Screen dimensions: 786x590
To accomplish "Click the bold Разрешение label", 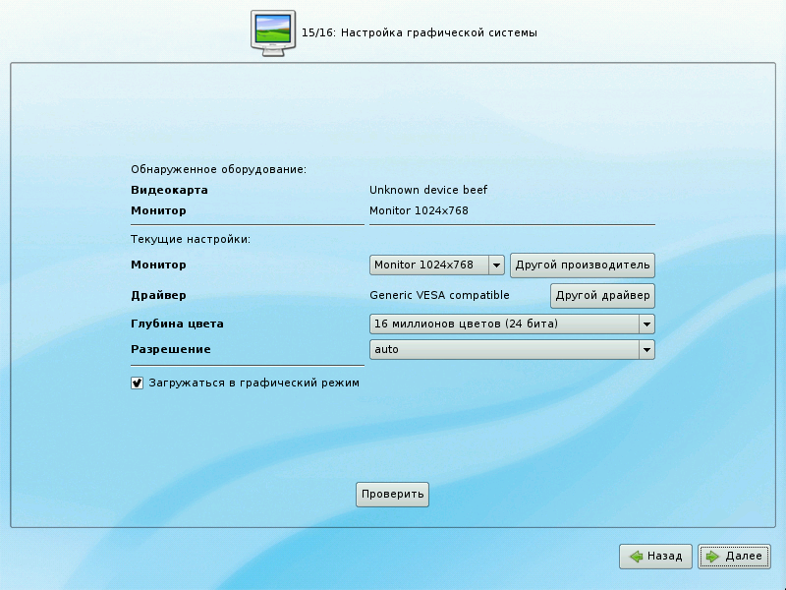I will coord(171,349).
